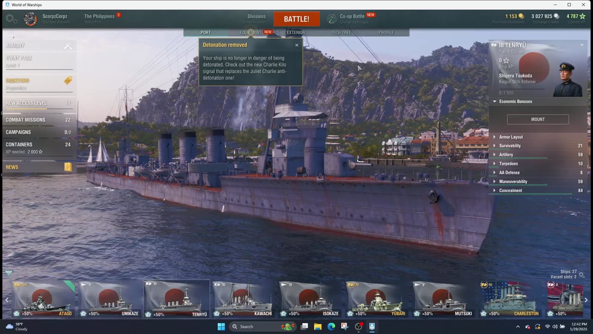Open Task View on taskbar
The height and width of the screenshot is (334, 593).
coord(304,327)
